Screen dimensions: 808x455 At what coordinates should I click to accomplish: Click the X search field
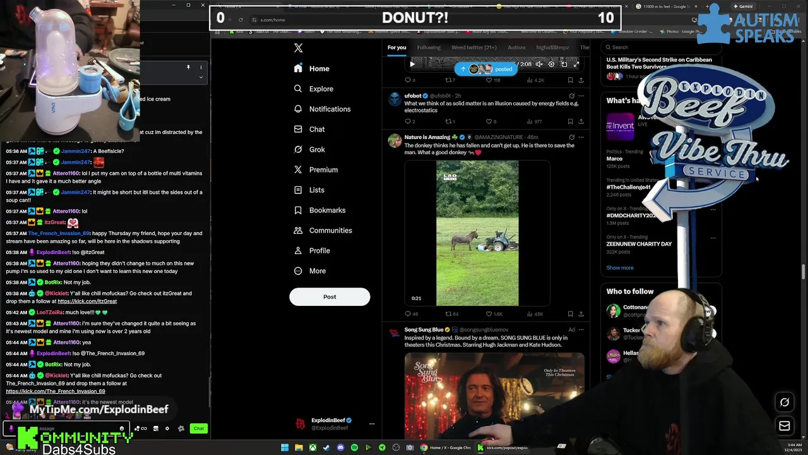pyautogui.click(x=660, y=47)
